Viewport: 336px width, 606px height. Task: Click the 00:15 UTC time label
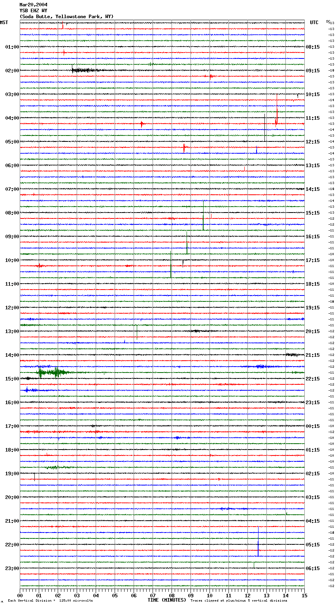313,426
